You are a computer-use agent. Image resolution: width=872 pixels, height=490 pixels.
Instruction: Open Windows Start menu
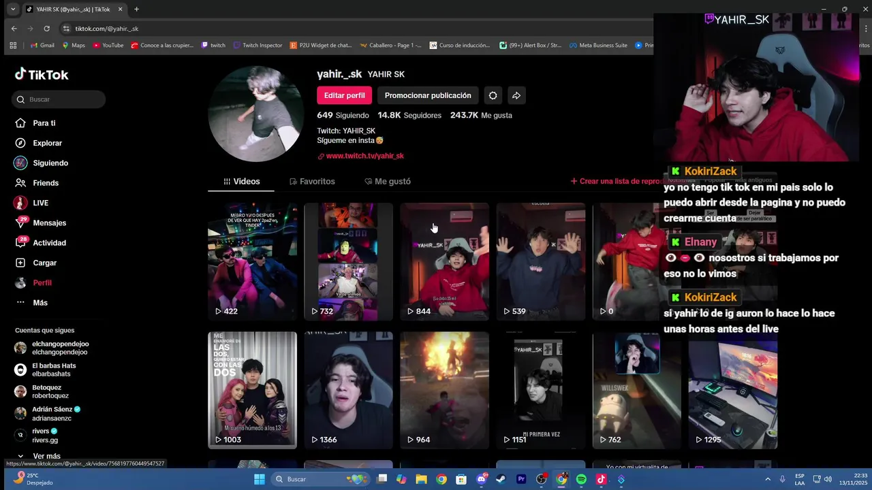(x=259, y=479)
